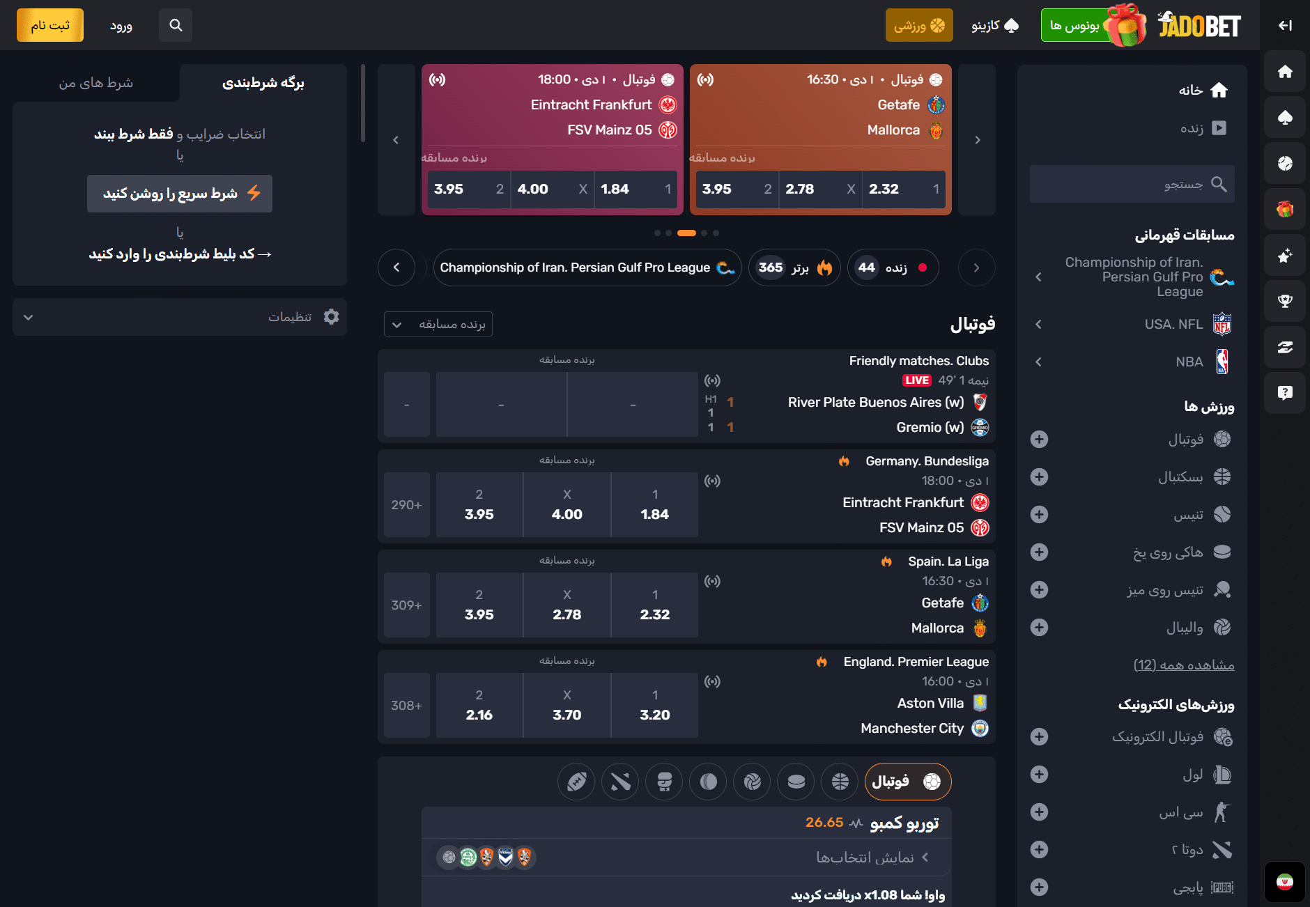Open the gift bonus icon in right rail

pyautogui.click(x=1285, y=209)
